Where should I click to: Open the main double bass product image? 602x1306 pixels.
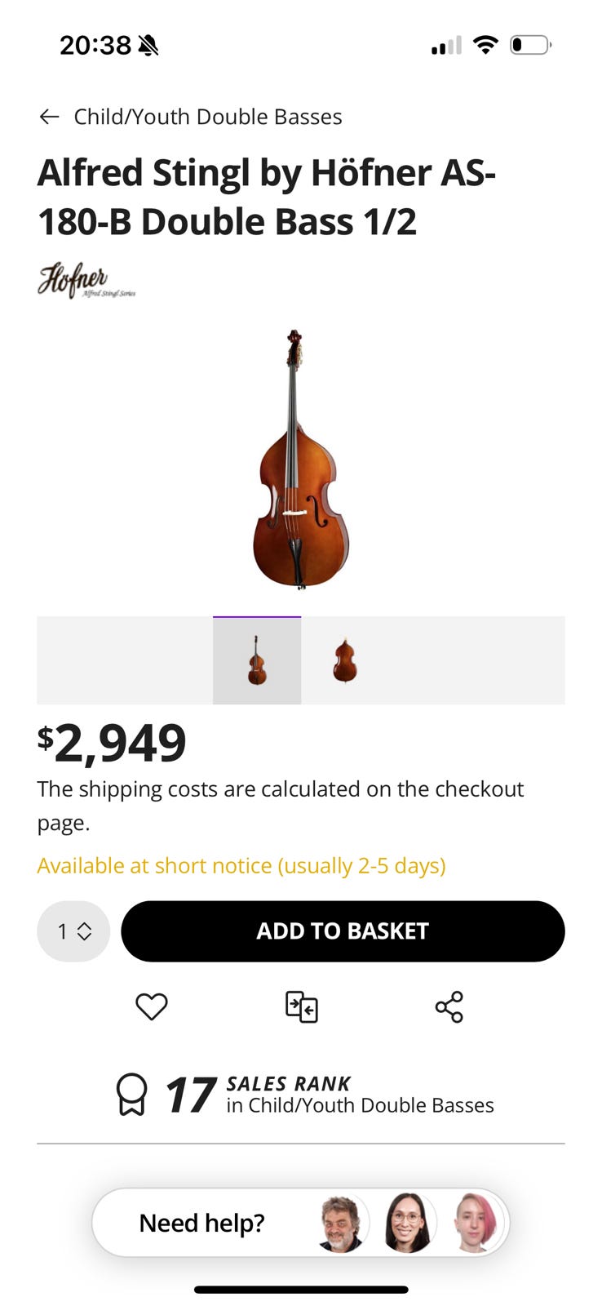click(301, 460)
